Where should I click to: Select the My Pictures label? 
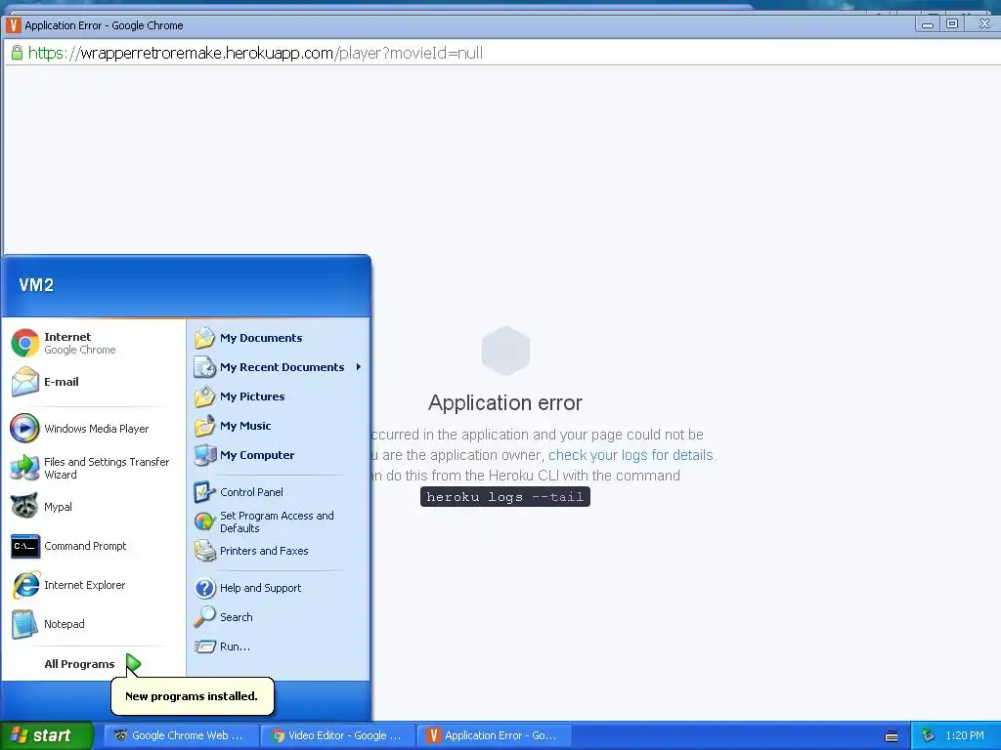[x=252, y=396]
